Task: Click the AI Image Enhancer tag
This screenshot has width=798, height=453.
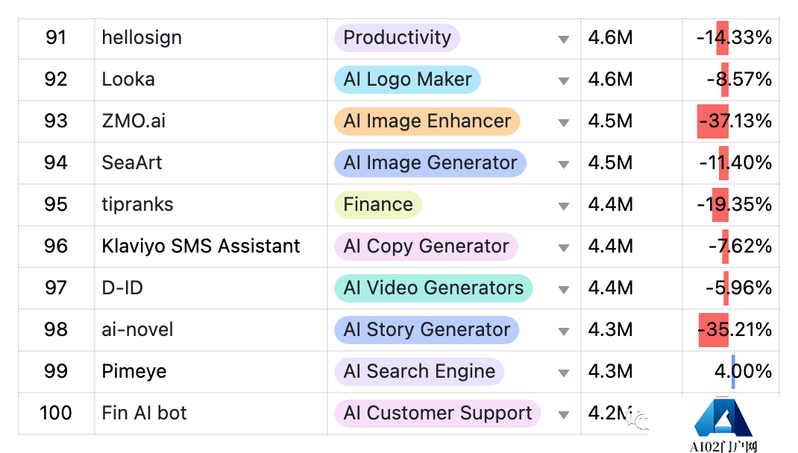Action: 427,121
